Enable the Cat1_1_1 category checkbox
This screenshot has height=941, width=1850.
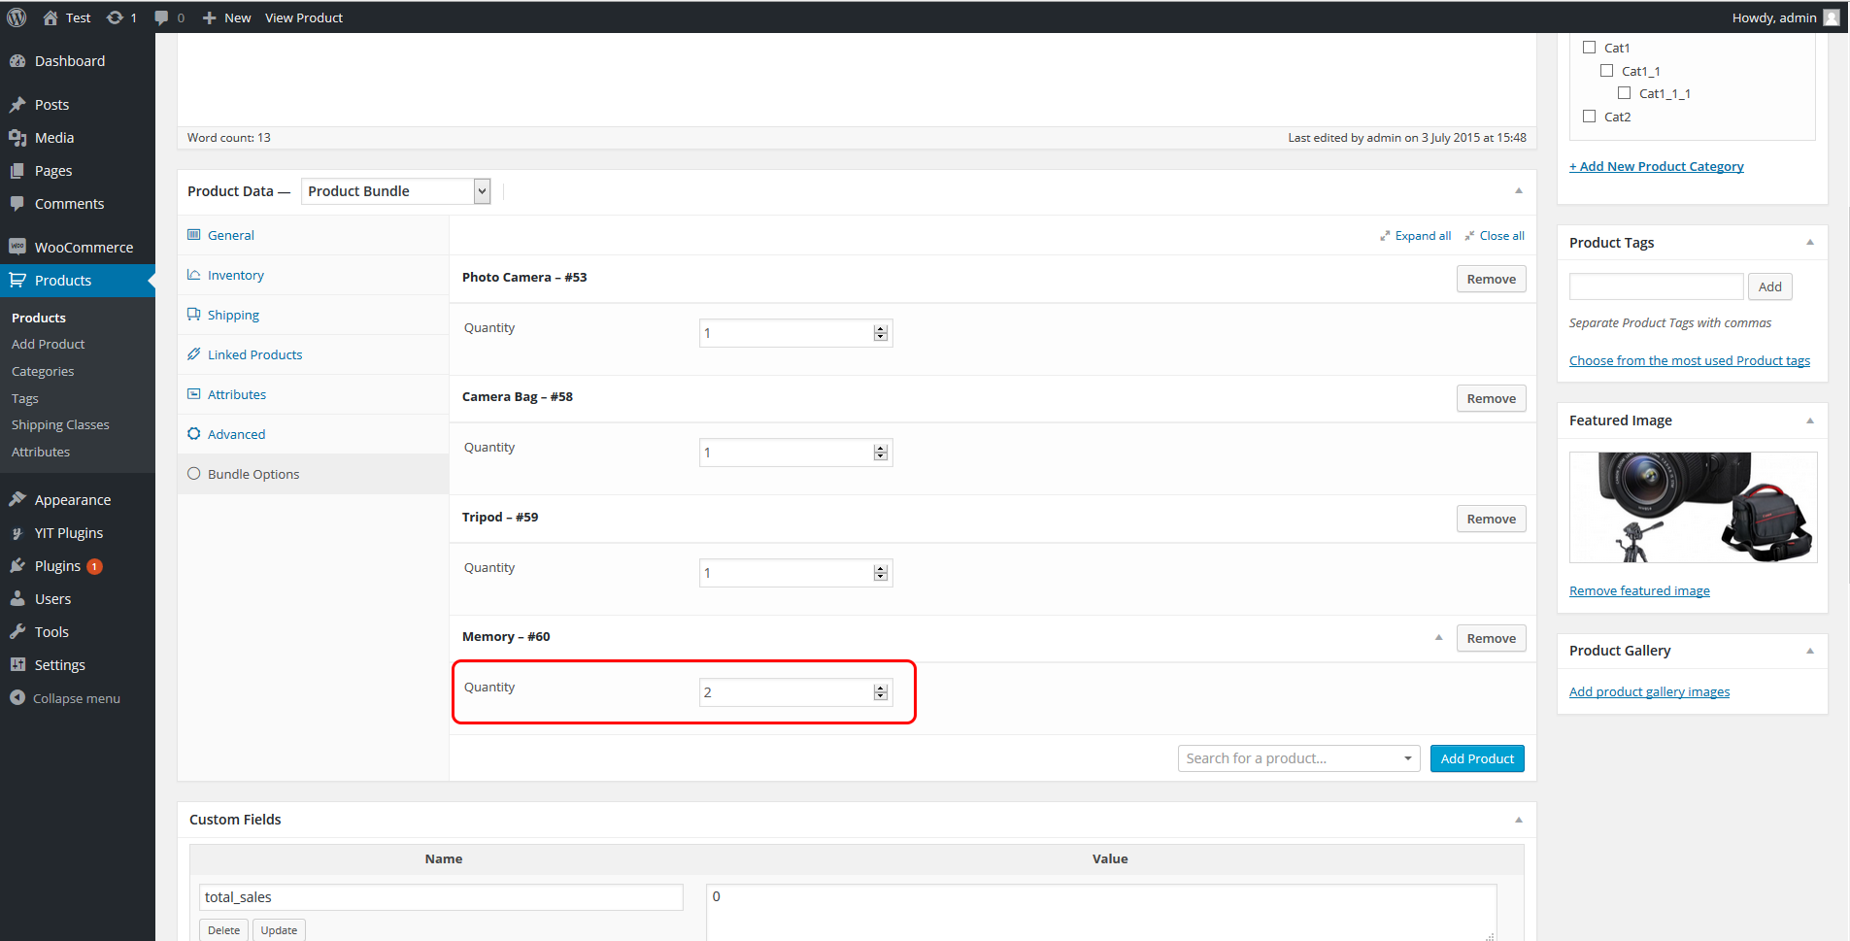[x=1625, y=93]
